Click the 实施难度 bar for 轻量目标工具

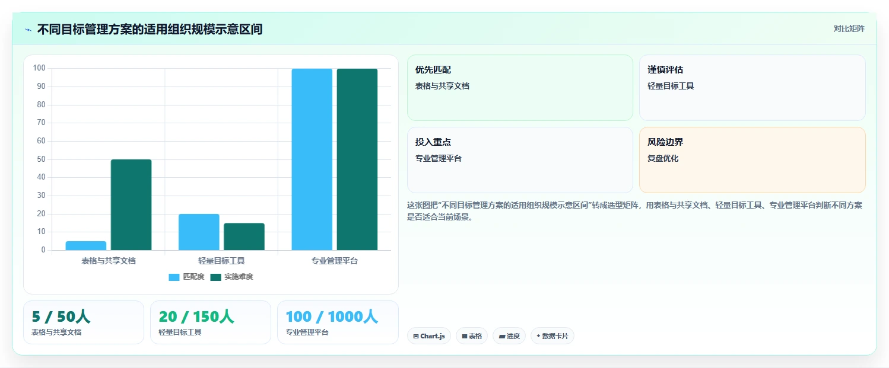click(244, 236)
